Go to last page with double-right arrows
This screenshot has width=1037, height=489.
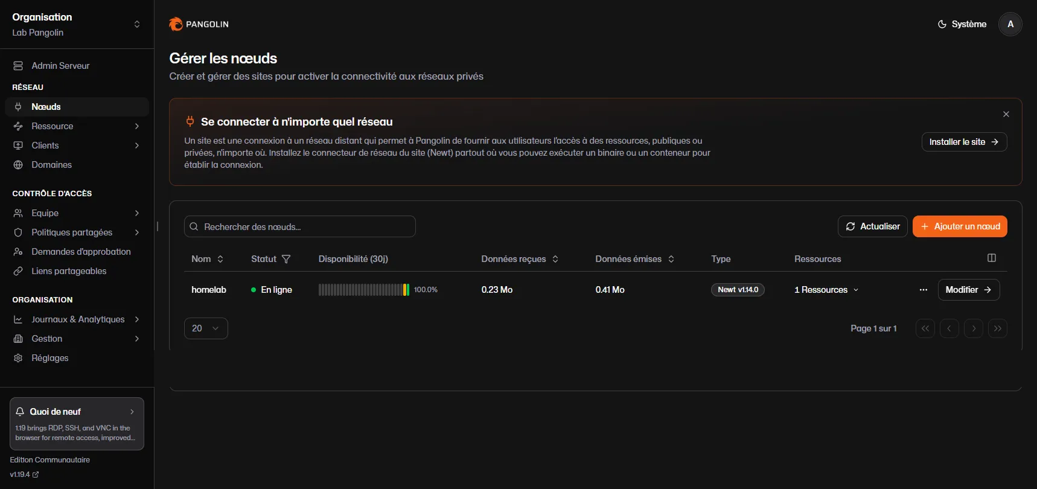pyautogui.click(x=998, y=328)
